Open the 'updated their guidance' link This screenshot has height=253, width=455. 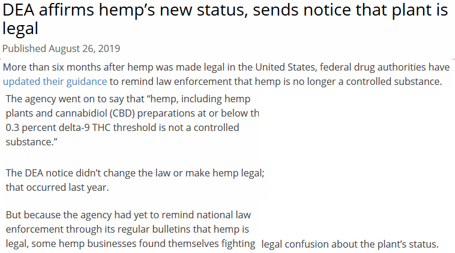55,81
